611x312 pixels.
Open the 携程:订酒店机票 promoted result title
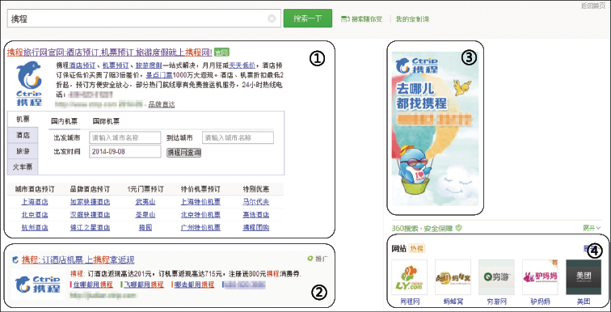pos(78,259)
